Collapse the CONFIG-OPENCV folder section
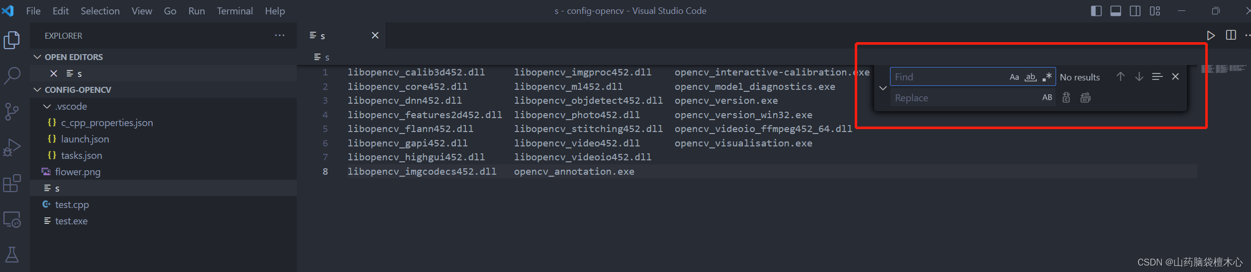1251x272 pixels. pyautogui.click(x=164, y=90)
